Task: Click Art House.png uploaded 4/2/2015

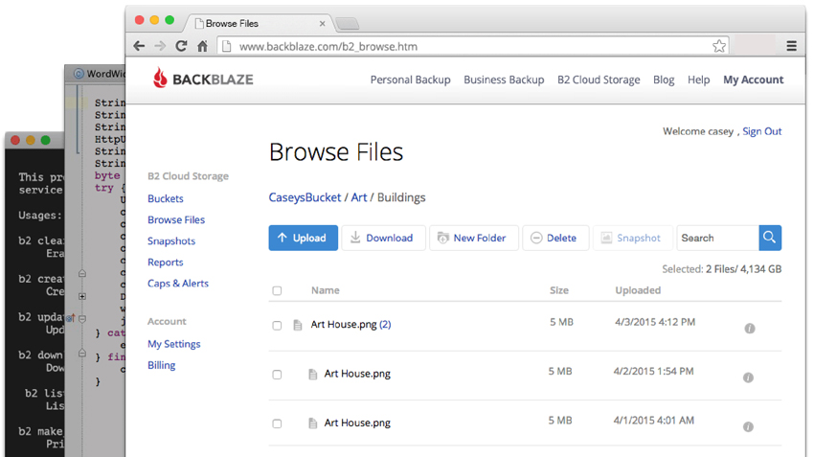Action: tap(357, 374)
